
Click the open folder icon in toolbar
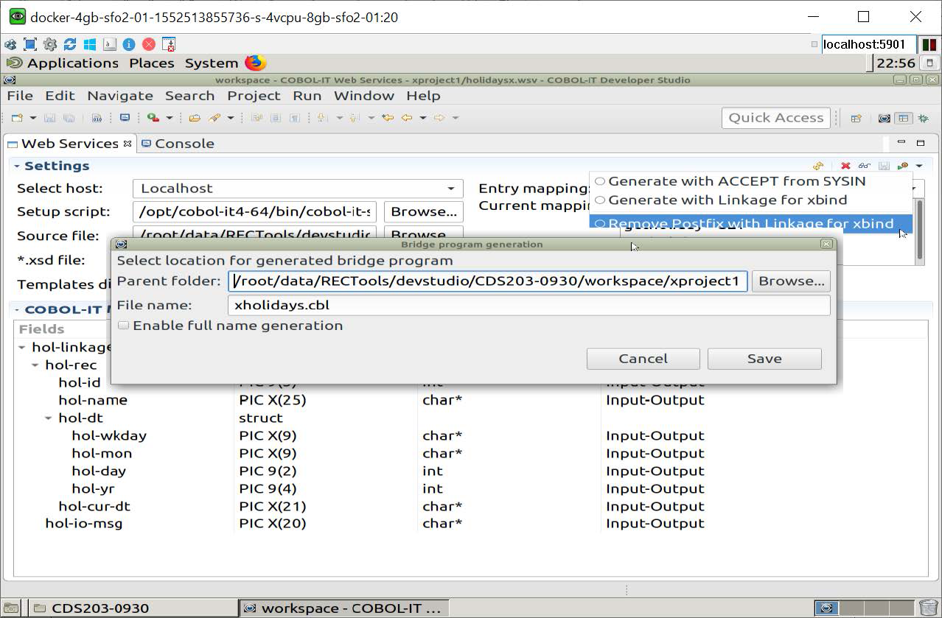click(x=195, y=118)
